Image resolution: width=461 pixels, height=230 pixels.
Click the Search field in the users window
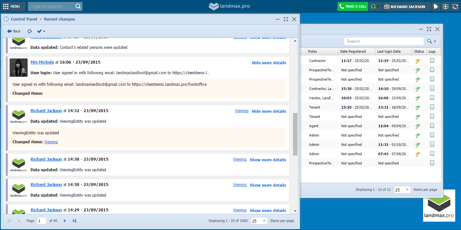pos(384,41)
